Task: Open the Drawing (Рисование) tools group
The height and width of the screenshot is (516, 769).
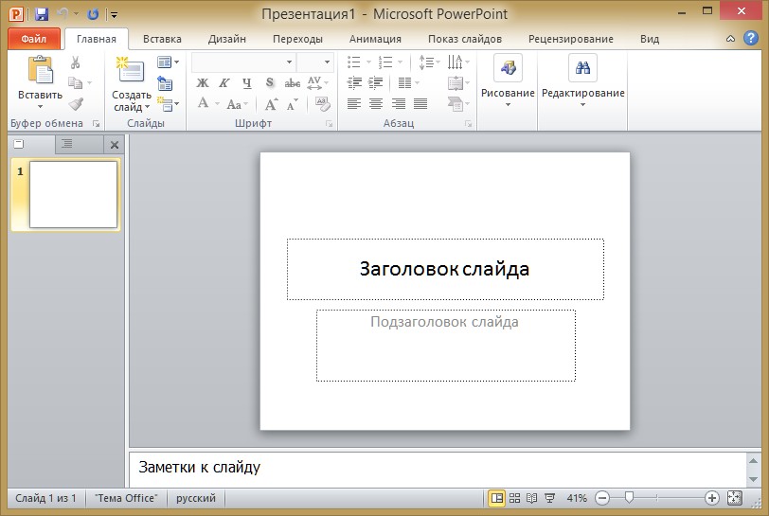Action: coord(508,80)
